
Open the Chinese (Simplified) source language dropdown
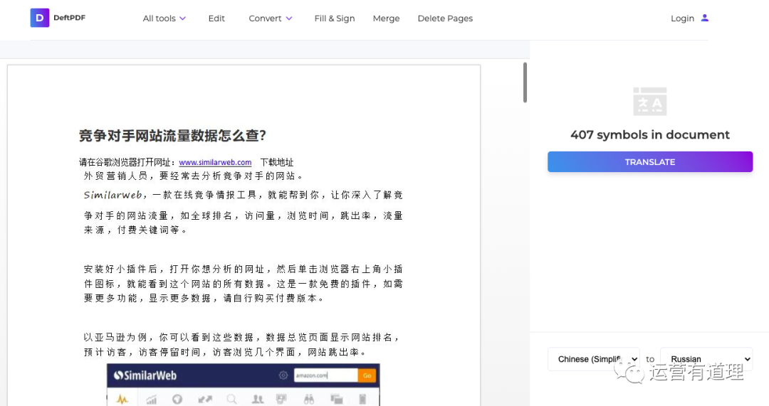[593, 359]
